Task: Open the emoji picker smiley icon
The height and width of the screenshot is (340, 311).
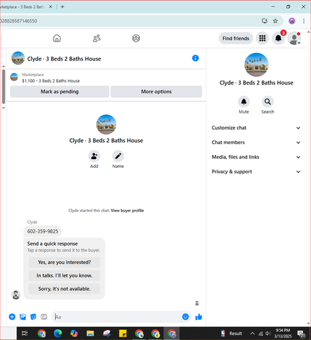Action: coord(185,317)
